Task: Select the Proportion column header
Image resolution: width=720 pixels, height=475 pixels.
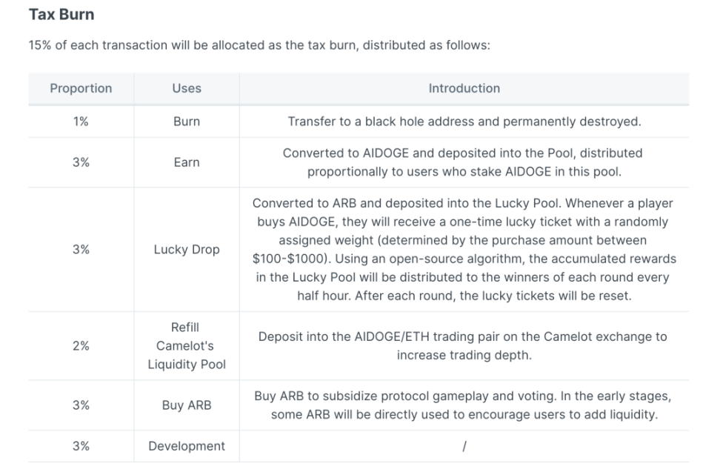Action: pyautogui.click(x=81, y=88)
